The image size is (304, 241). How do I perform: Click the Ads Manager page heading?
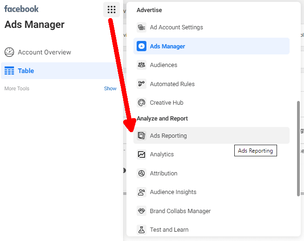pos(34,25)
